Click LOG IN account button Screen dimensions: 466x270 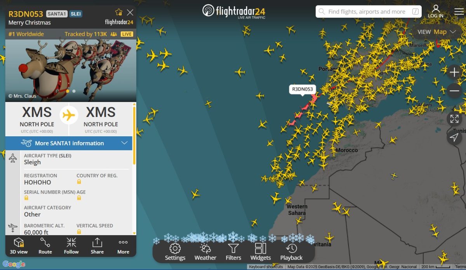point(436,12)
